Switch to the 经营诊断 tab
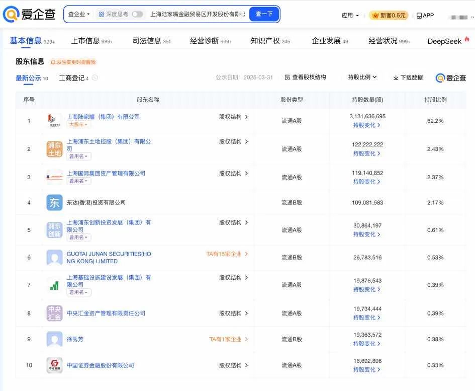The width and height of the screenshot is (475, 391). click(211, 41)
